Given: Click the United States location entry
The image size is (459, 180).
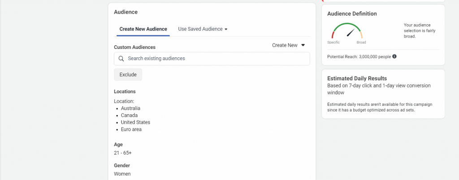Looking at the screenshot, I should click(135, 122).
